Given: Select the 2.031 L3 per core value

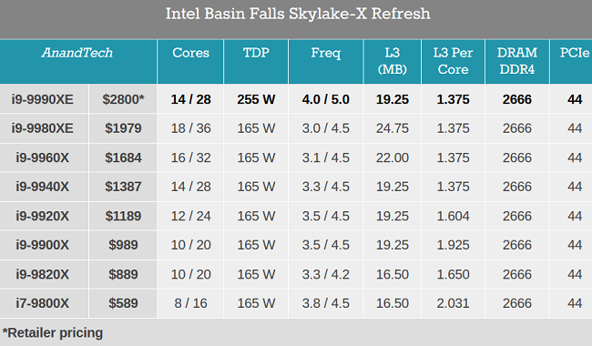Looking at the screenshot, I should (x=453, y=303).
